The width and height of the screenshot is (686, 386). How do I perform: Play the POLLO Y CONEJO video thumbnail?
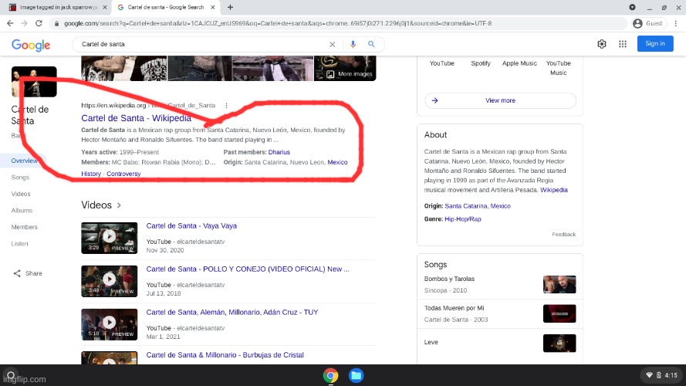coord(110,281)
